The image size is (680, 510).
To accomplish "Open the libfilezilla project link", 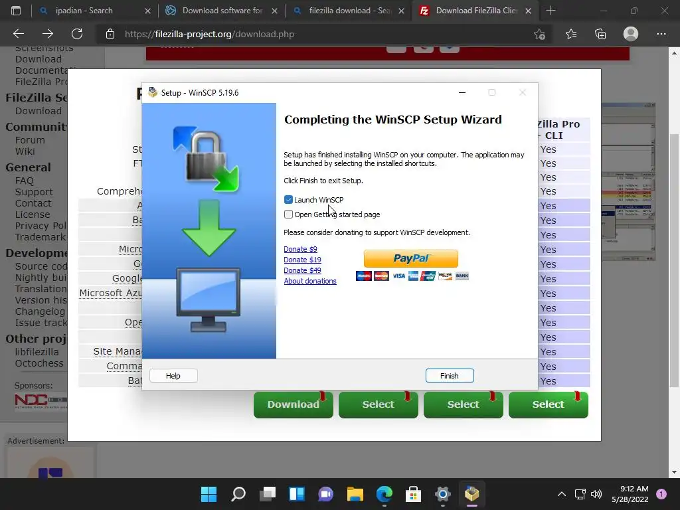I will [37, 352].
